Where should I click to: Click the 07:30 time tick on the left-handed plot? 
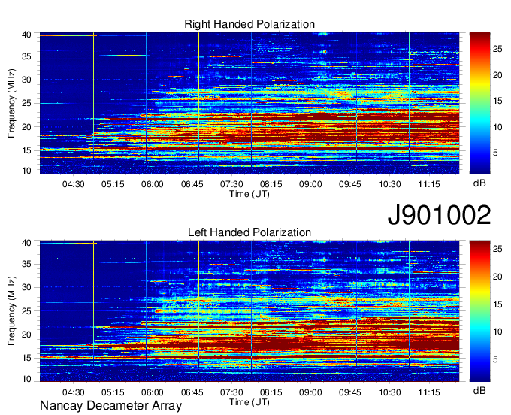pos(231,392)
